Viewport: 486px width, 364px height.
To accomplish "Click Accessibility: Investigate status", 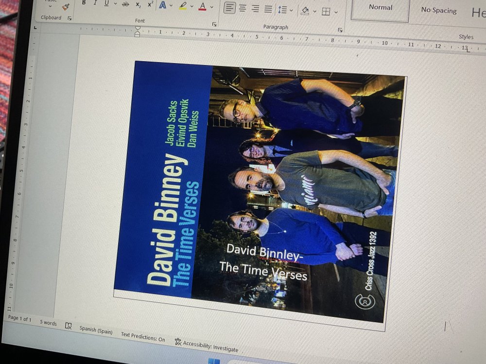I will tap(207, 345).
